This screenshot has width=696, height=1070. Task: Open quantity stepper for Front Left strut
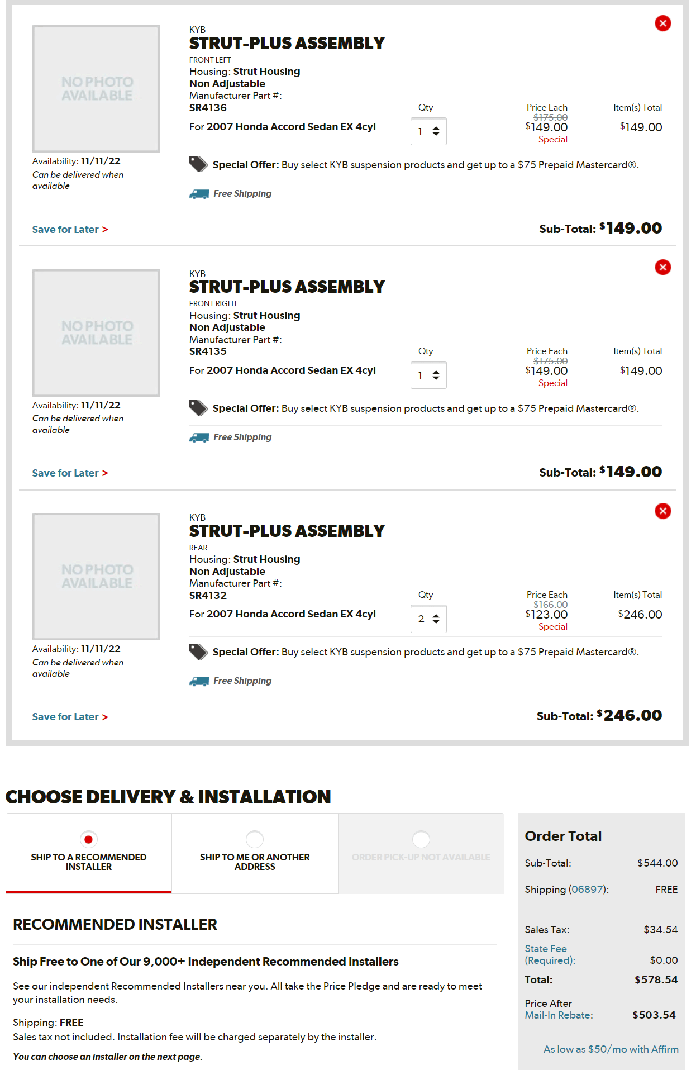tap(436, 131)
